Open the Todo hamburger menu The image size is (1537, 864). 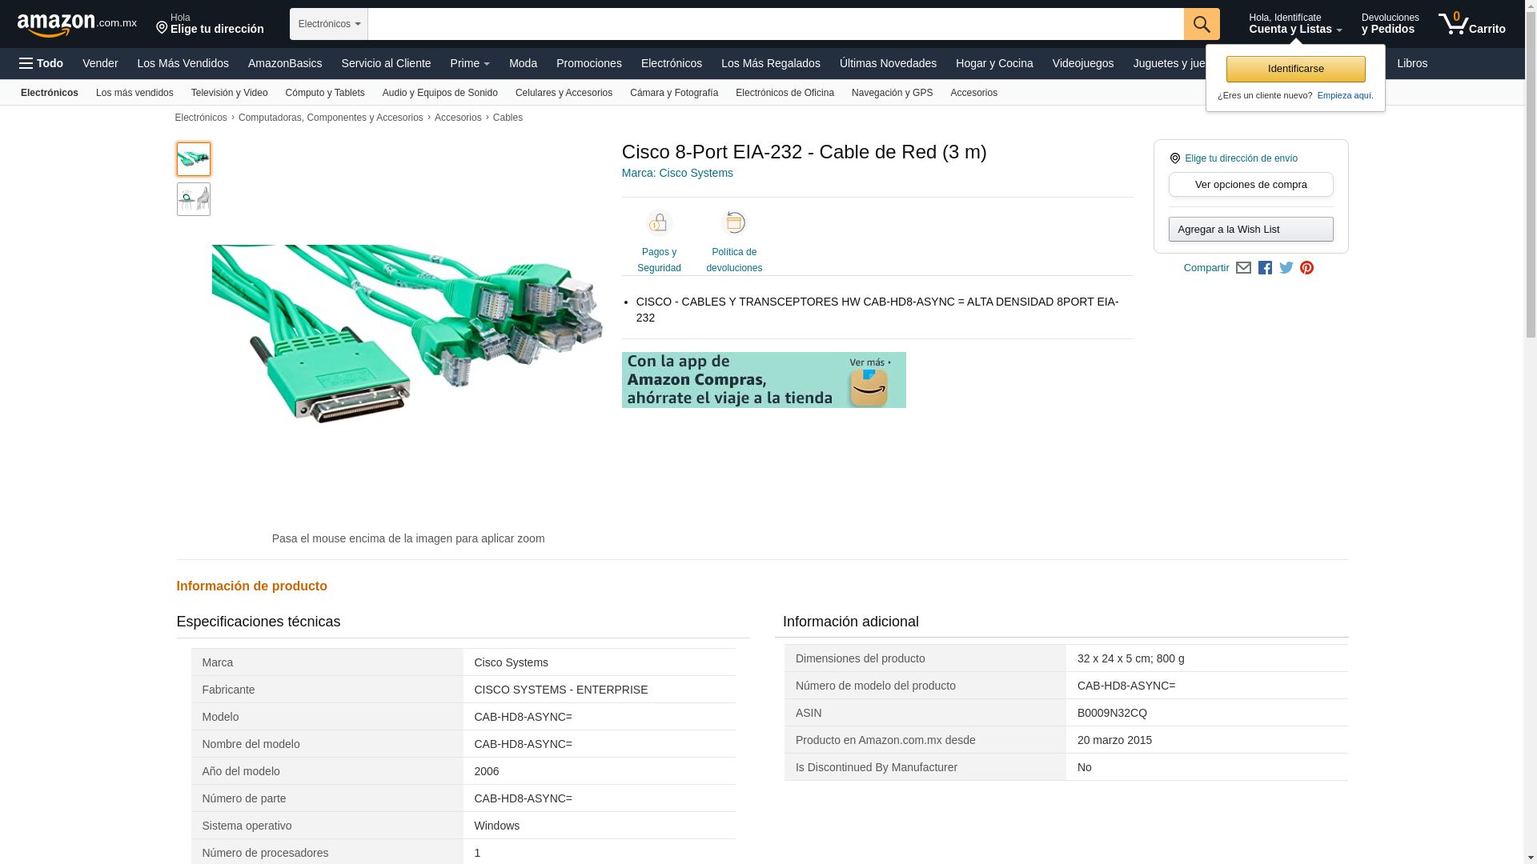(x=42, y=63)
